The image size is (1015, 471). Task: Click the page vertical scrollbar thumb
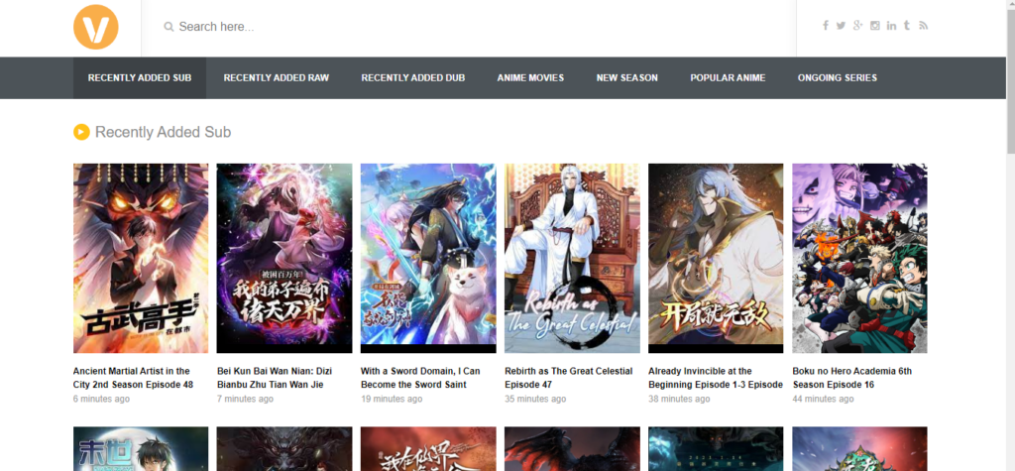[x=1010, y=82]
